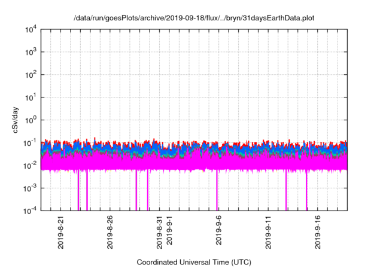Click the 10^-3 y-axis tick label
The width and height of the screenshot is (383, 268).
click(x=30, y=188)
